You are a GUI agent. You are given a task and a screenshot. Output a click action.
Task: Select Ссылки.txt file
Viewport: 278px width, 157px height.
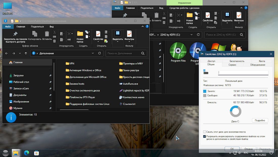(x=127, y=104)
